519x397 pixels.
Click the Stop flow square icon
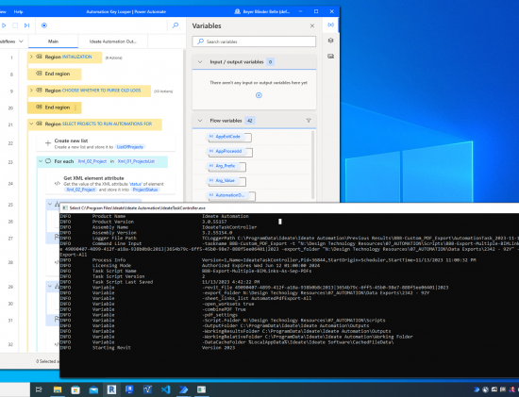pyautogui.click(x=15, y=25)
